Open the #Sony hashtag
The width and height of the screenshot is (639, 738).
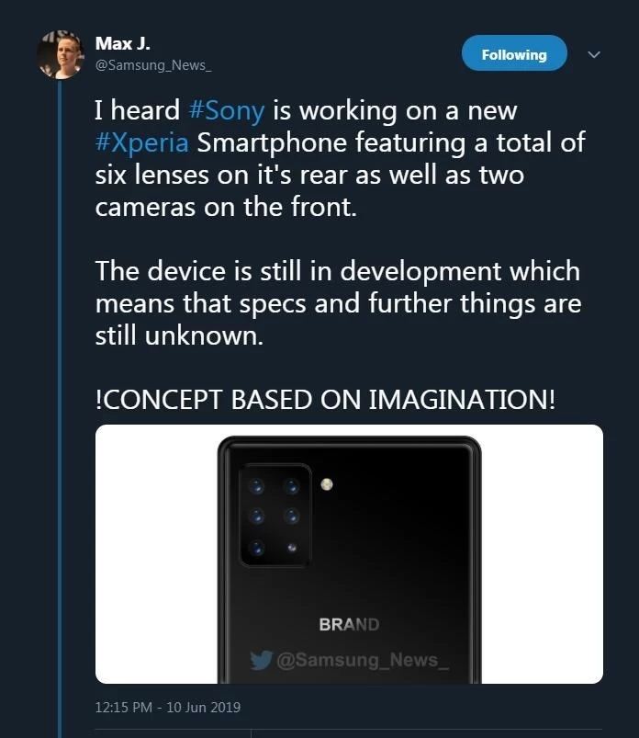pos(226,110)
